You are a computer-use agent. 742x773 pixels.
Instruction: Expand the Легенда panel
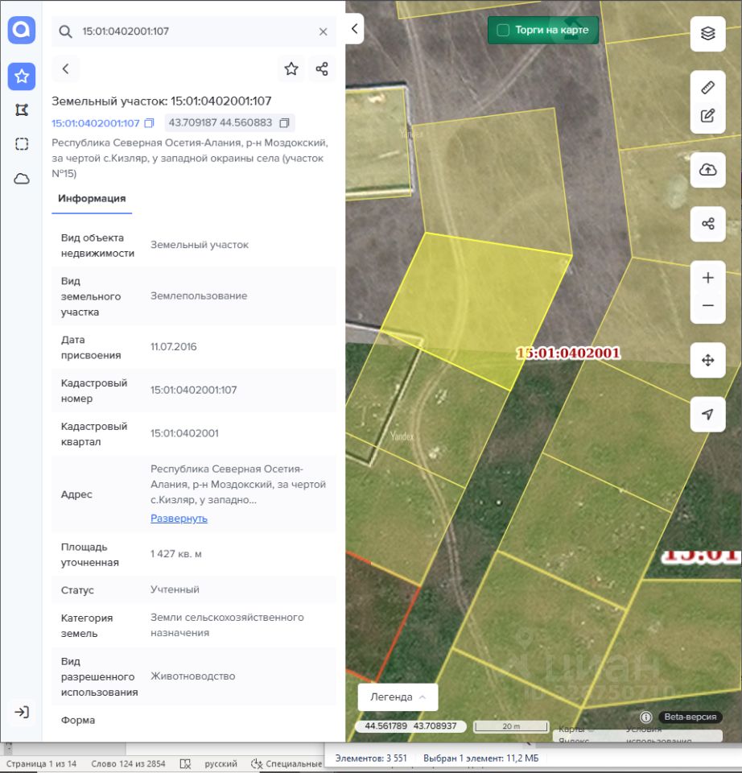pos(398,697)
